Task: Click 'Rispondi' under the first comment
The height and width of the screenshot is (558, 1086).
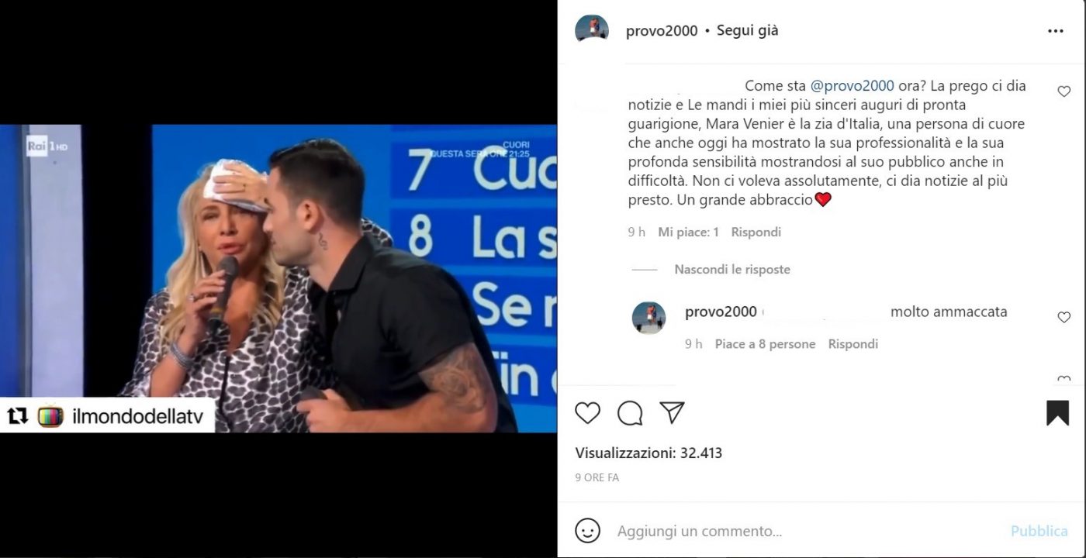Action: point(756,232)
